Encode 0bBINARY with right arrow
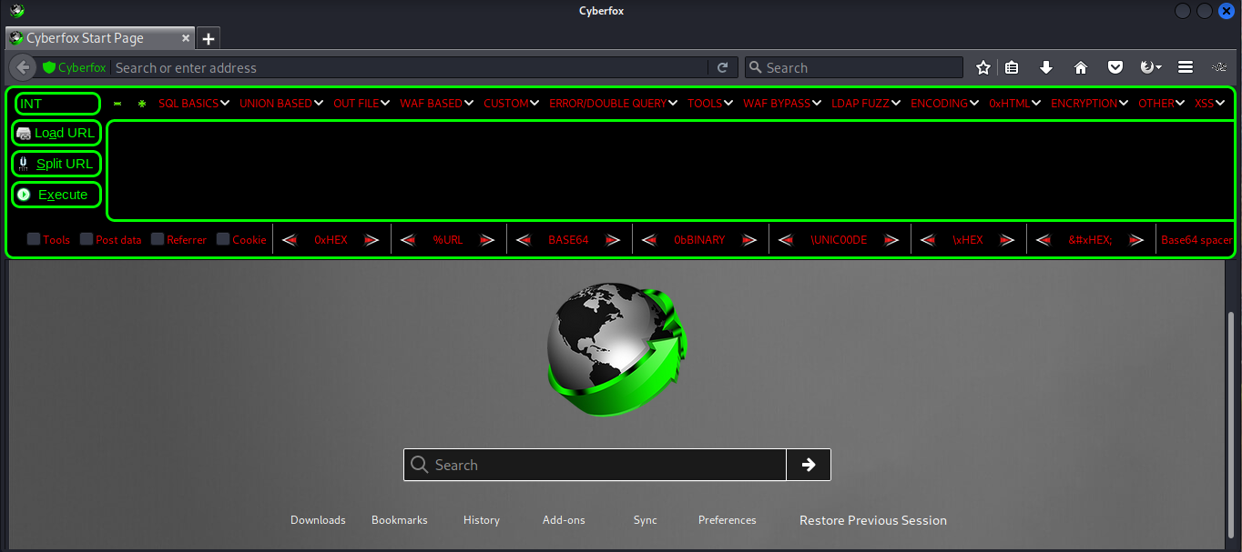 click(x=749, y=240)
